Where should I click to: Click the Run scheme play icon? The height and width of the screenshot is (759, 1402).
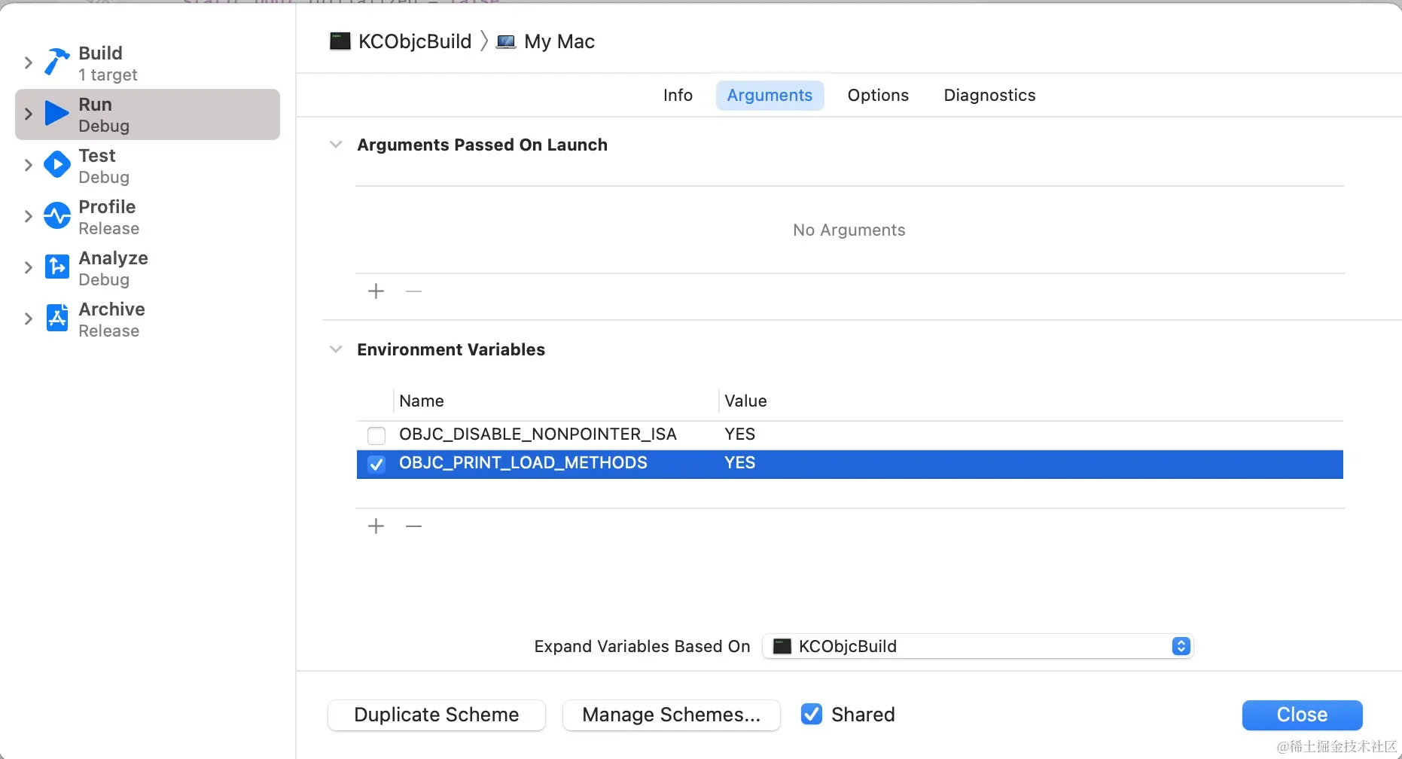tap(56, 114)
